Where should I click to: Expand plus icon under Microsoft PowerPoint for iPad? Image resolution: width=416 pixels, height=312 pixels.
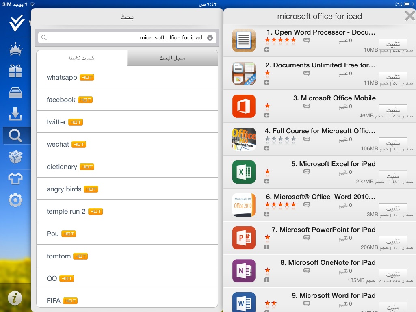pos(267,247)
